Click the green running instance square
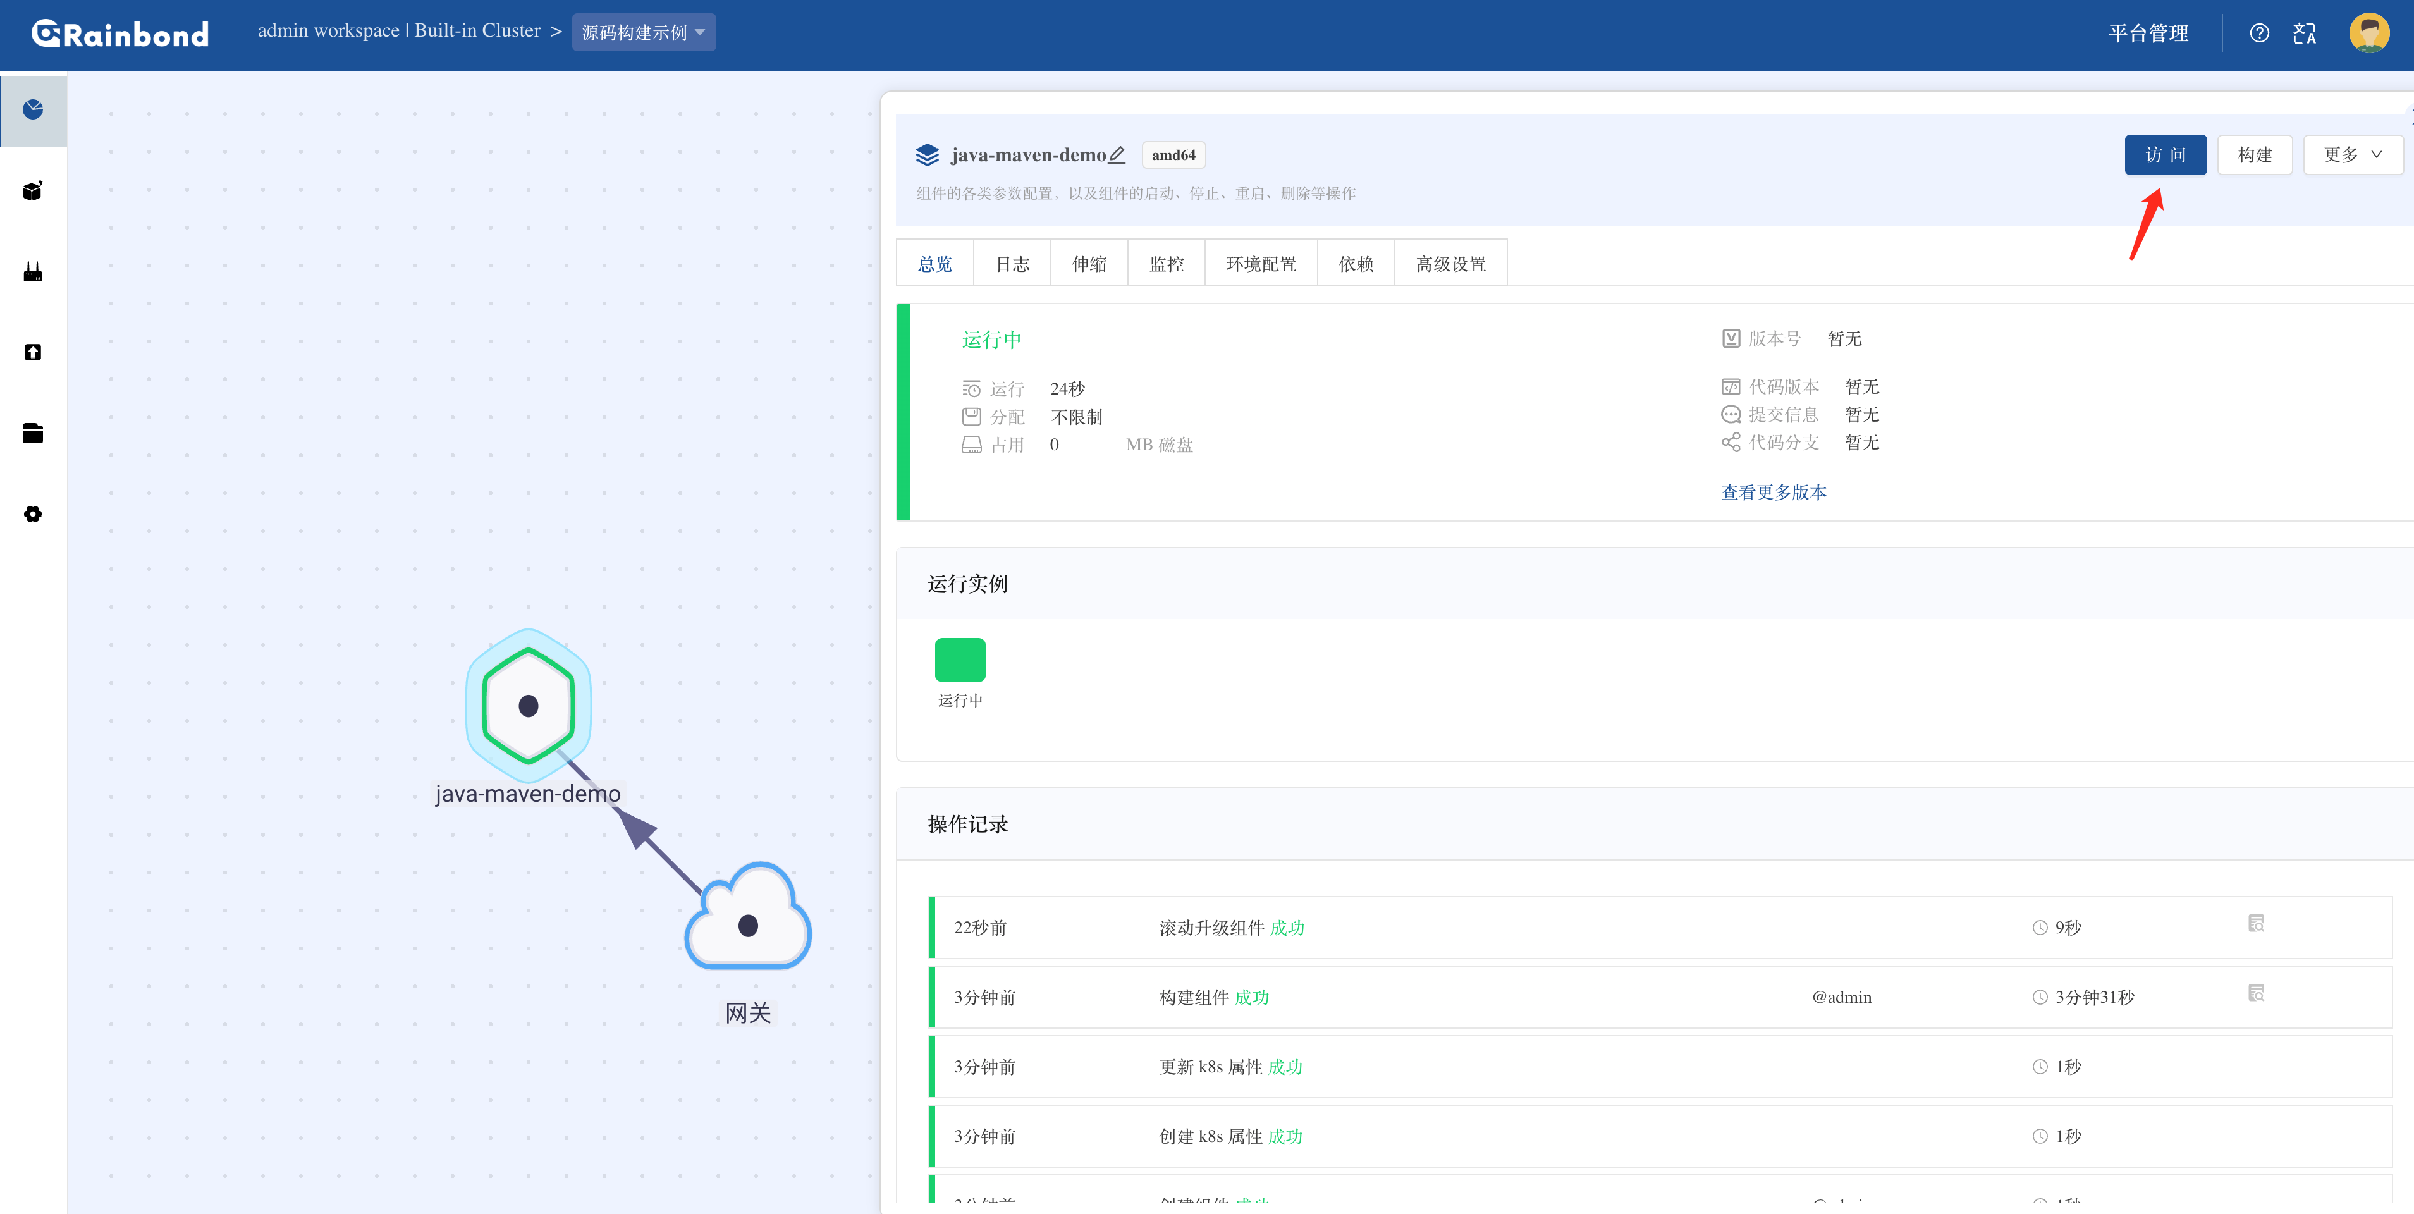 pos(960,660)
